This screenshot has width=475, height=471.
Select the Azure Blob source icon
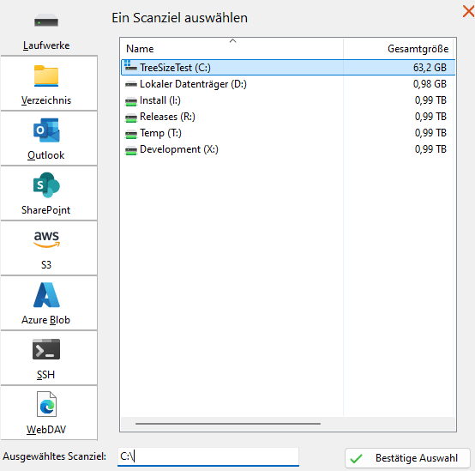(46, 295)
